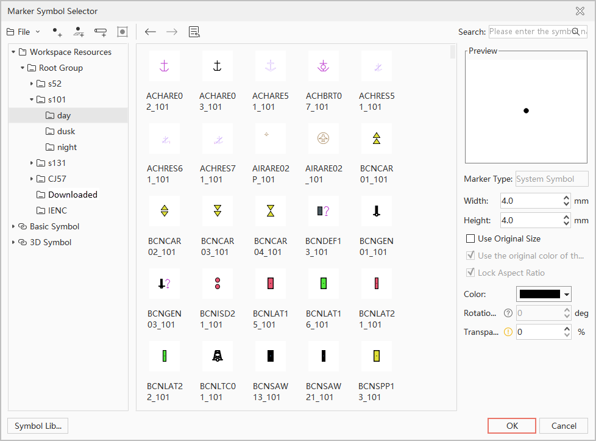This screenshot has height=441, width=596.
Task: Enable the Use Original Size checkbox
Action: tap(470, 238)
